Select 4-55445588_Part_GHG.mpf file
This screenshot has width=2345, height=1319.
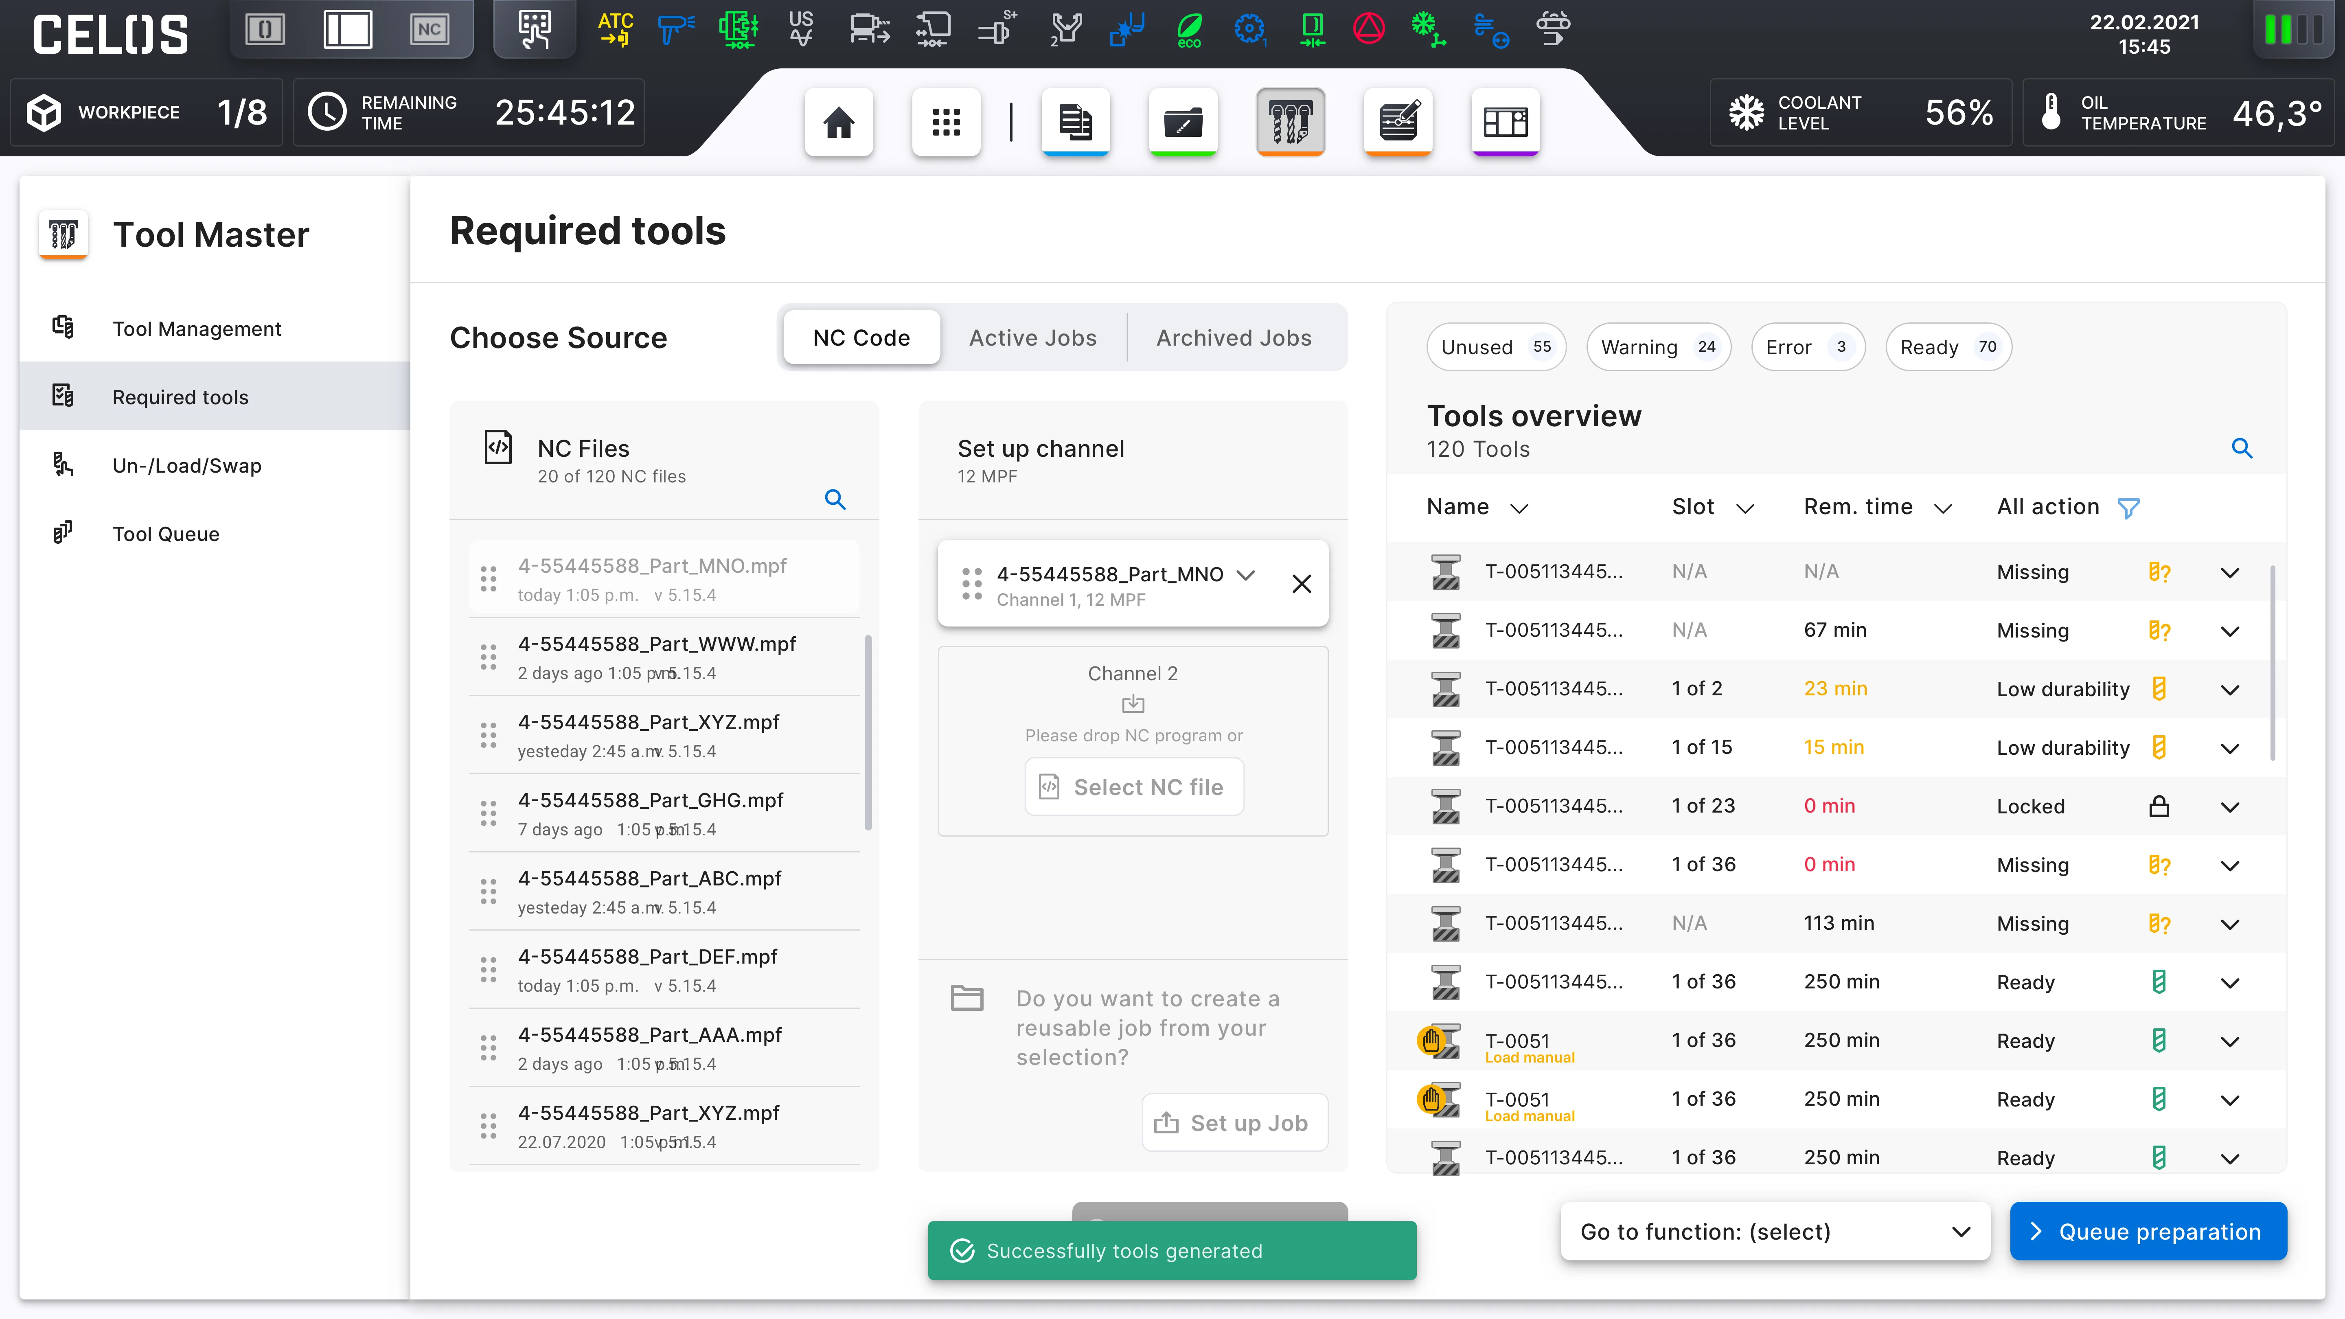664,814
